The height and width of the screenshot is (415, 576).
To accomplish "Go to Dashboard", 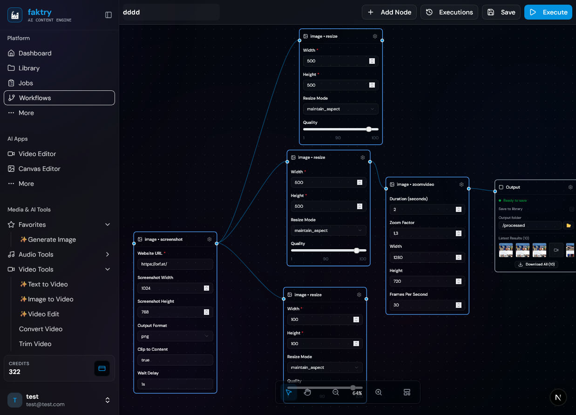I will pyautogui.click(x=59, y=53).
